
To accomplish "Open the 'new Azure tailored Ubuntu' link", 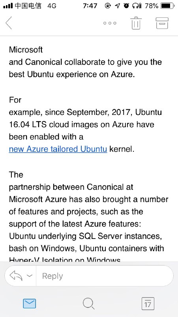I will point(58,149).
